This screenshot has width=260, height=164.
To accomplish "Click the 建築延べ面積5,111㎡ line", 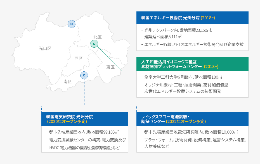I will pyautogui.click(x=163, y=37).
